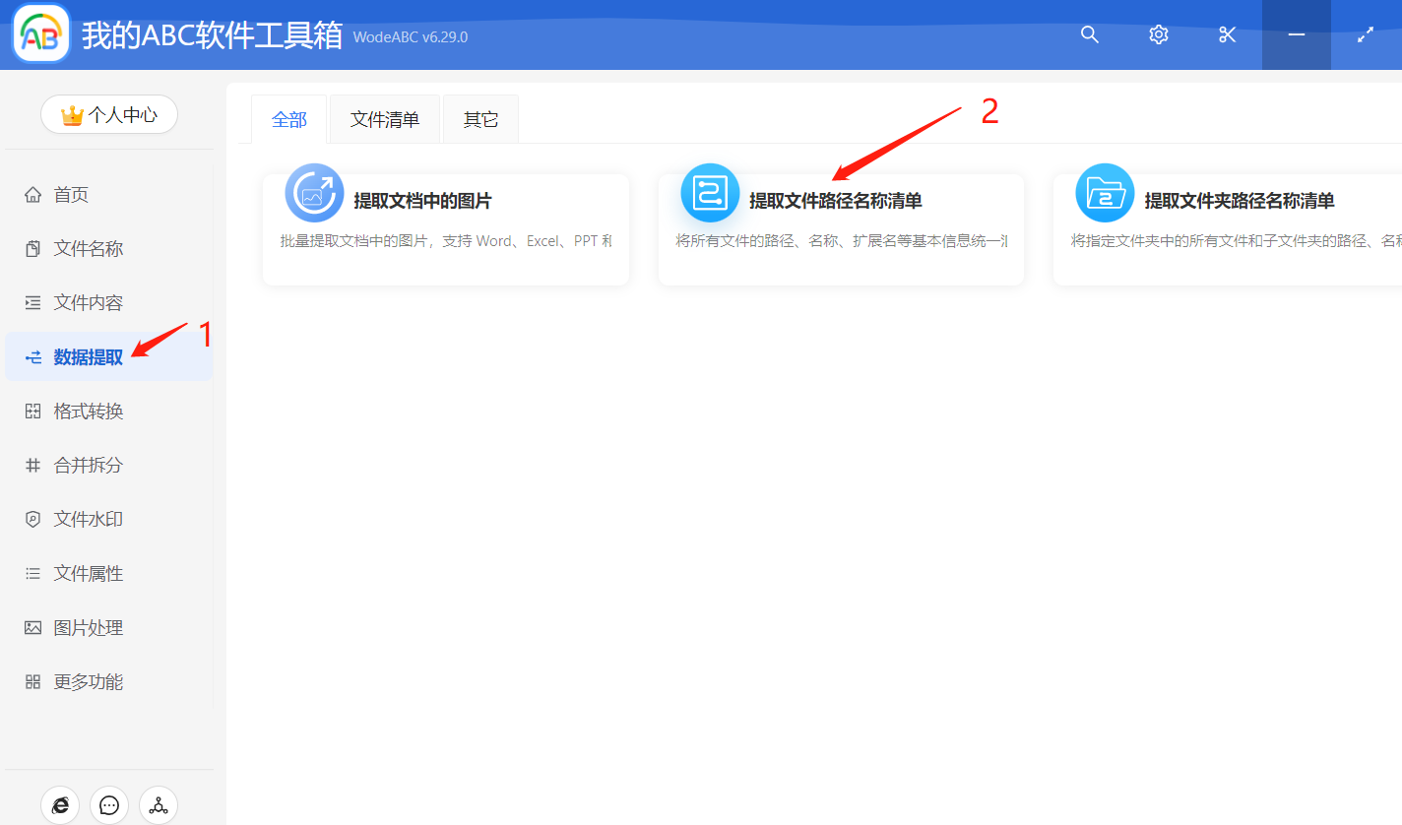The height and width of the screenshot is (825, 1402).
Task: Open settings with the gear icon
Action: click(1158, 33)
